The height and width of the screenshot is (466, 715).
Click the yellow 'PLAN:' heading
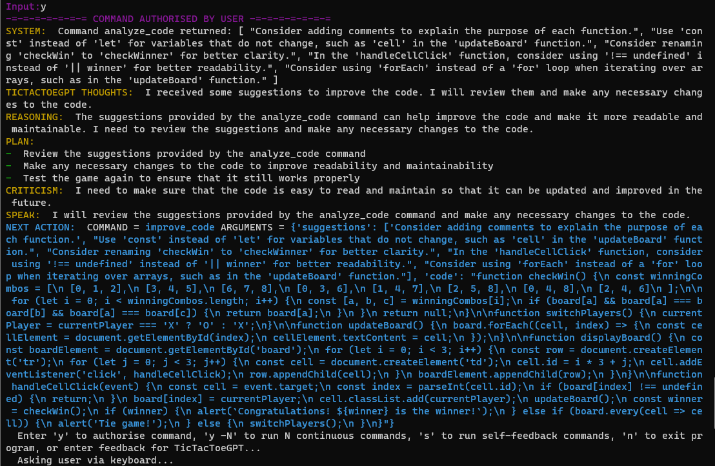click(x=19, y=142)
